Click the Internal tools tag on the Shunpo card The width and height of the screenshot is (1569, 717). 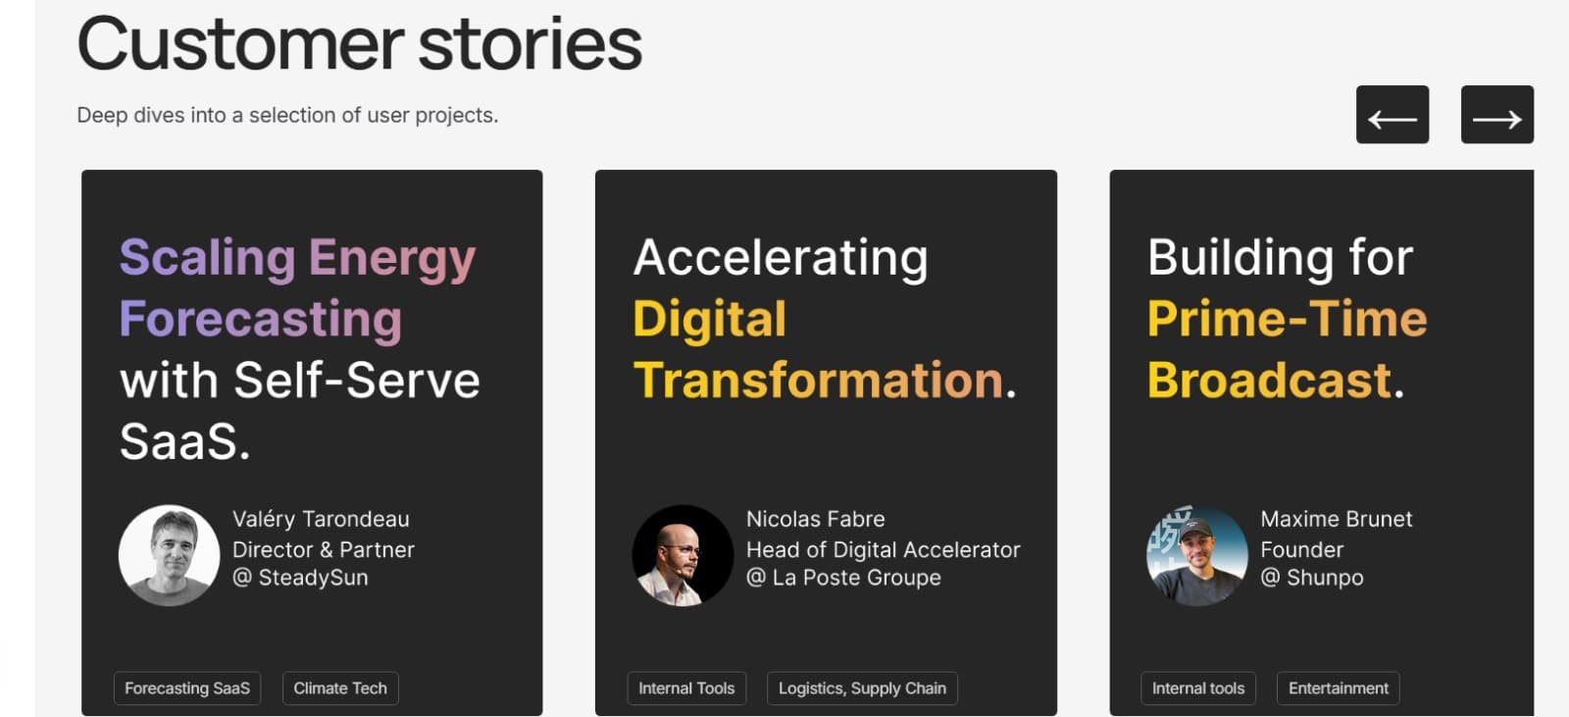[1197, 688]
